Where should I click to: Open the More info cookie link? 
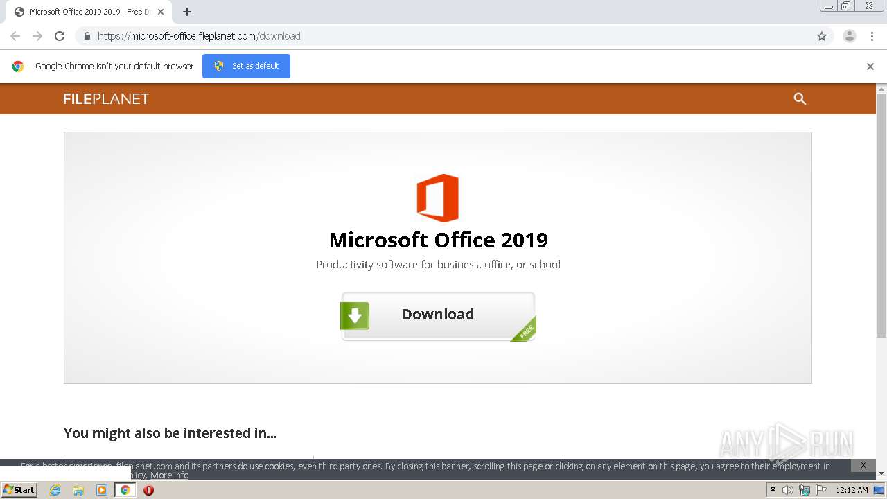pyautogui.click(x=170, y=475)
